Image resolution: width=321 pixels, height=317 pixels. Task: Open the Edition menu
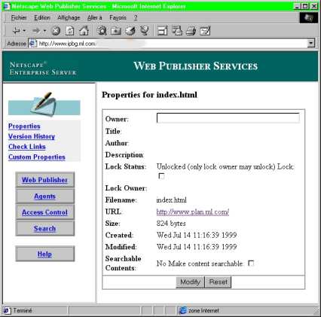(x=42, y=18)
